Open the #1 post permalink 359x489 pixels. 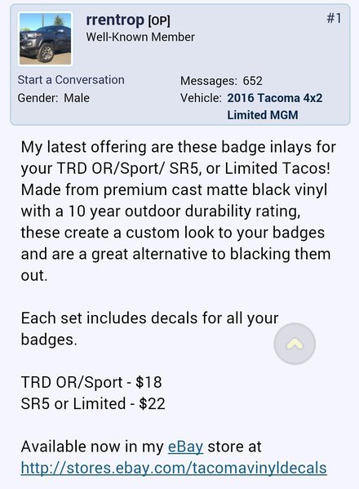[x=334, y=19]
